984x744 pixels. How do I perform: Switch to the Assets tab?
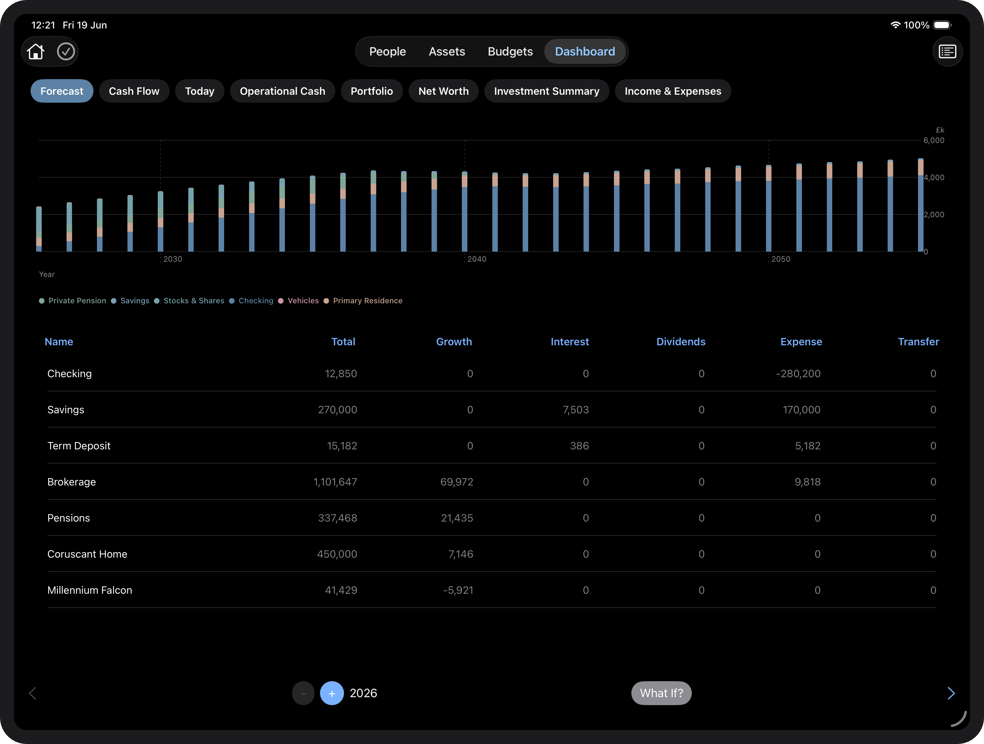[446, 51]
